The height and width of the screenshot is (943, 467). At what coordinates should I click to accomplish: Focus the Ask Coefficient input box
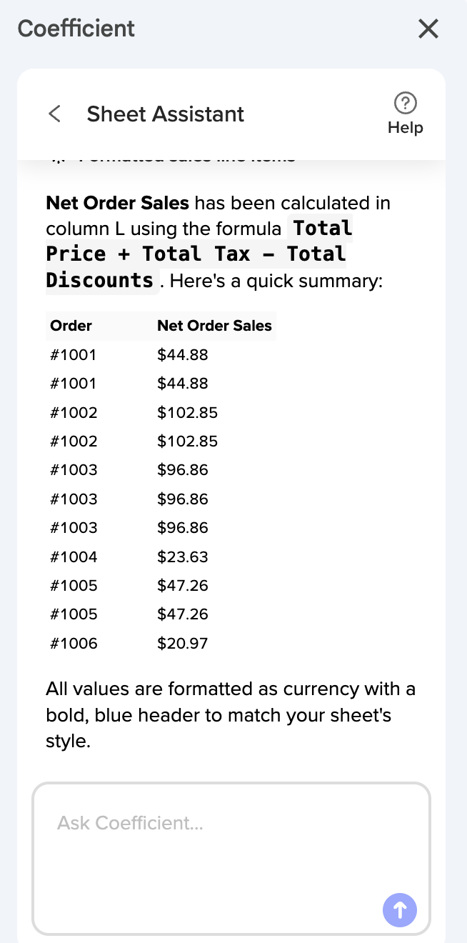coord(231,859)
